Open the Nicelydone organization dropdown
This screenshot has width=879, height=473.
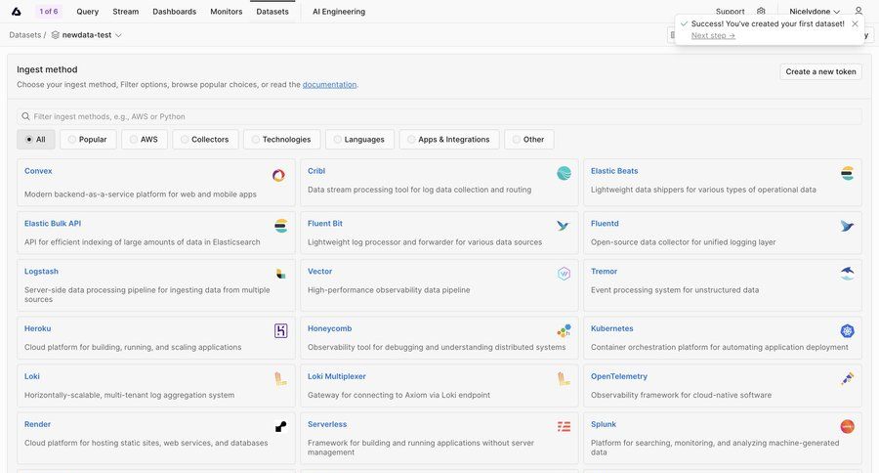814,11
